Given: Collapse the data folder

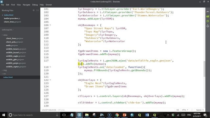Looking at the screenshot, I should (x=5, y=35).
